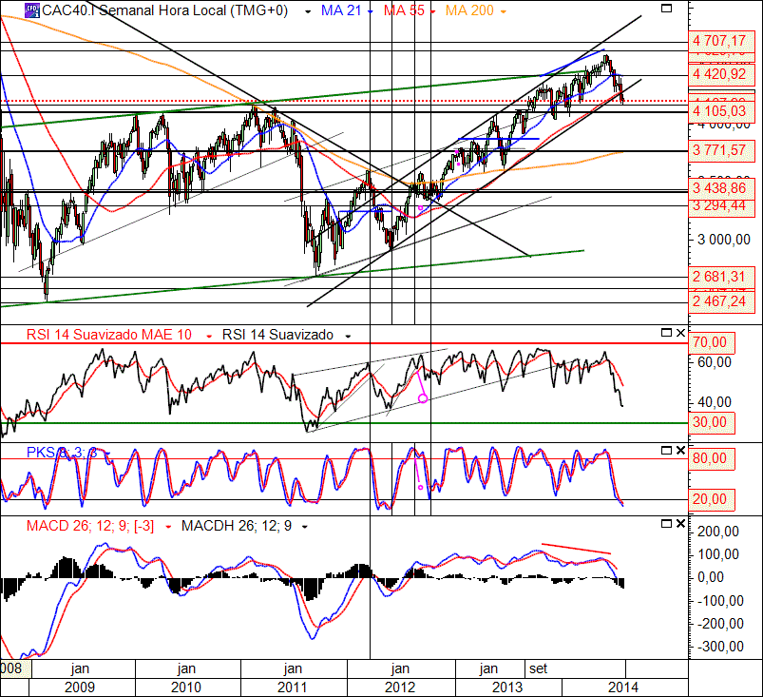Image resolution: width=763 pixels, height=697 pixels.
Task: Close the MACD indicator panel
Action: 680,524
